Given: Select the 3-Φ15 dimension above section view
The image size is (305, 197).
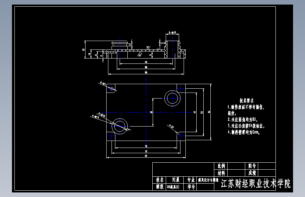Looking at the screenshot, I should (x=172, y=32).
